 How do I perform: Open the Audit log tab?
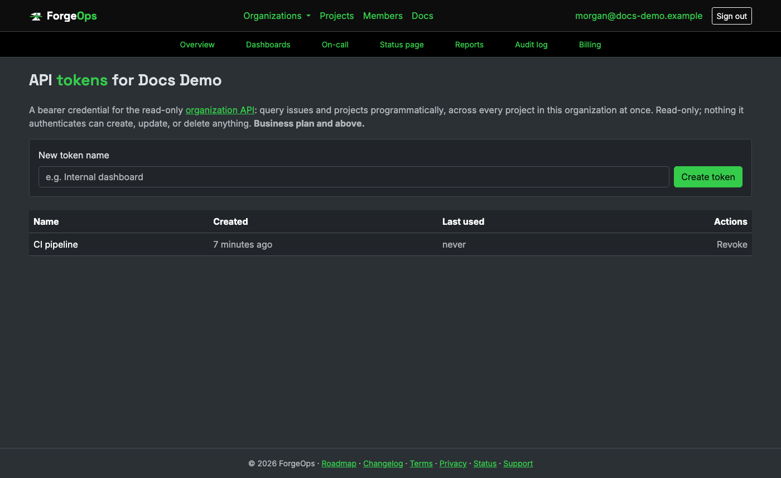pos(531,45)
